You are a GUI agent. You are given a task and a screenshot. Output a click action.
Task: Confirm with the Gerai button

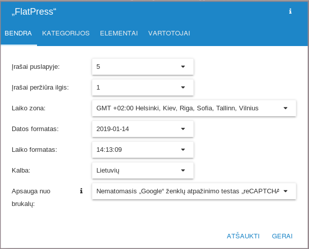click(282, 236)
